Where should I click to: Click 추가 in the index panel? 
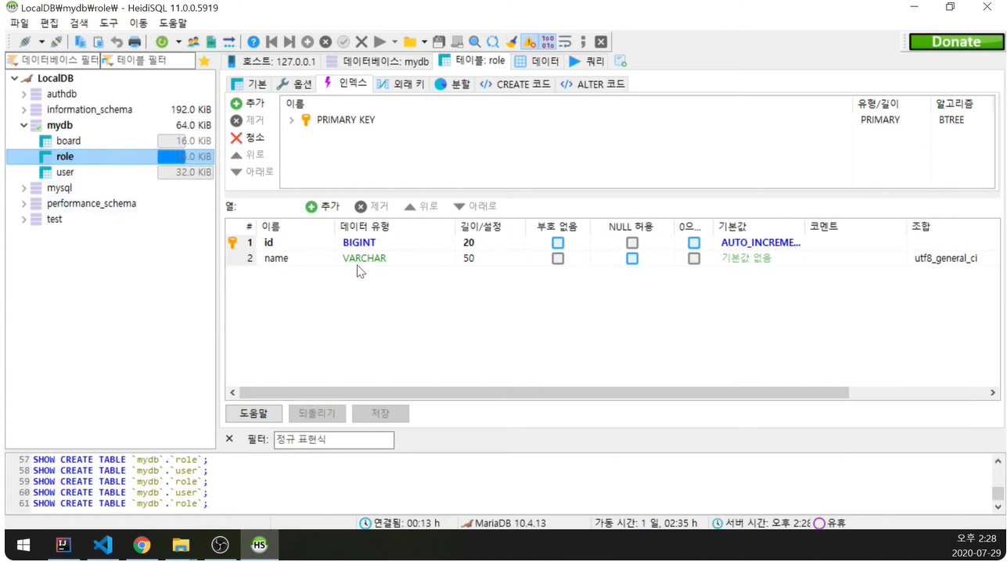point(248,103)
